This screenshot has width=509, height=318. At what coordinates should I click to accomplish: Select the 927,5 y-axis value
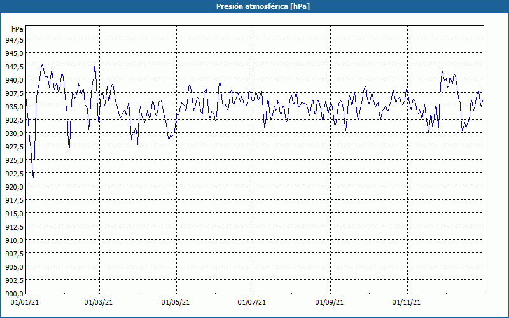14,147
